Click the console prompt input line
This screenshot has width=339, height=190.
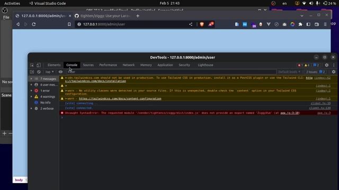coord(198,118)
